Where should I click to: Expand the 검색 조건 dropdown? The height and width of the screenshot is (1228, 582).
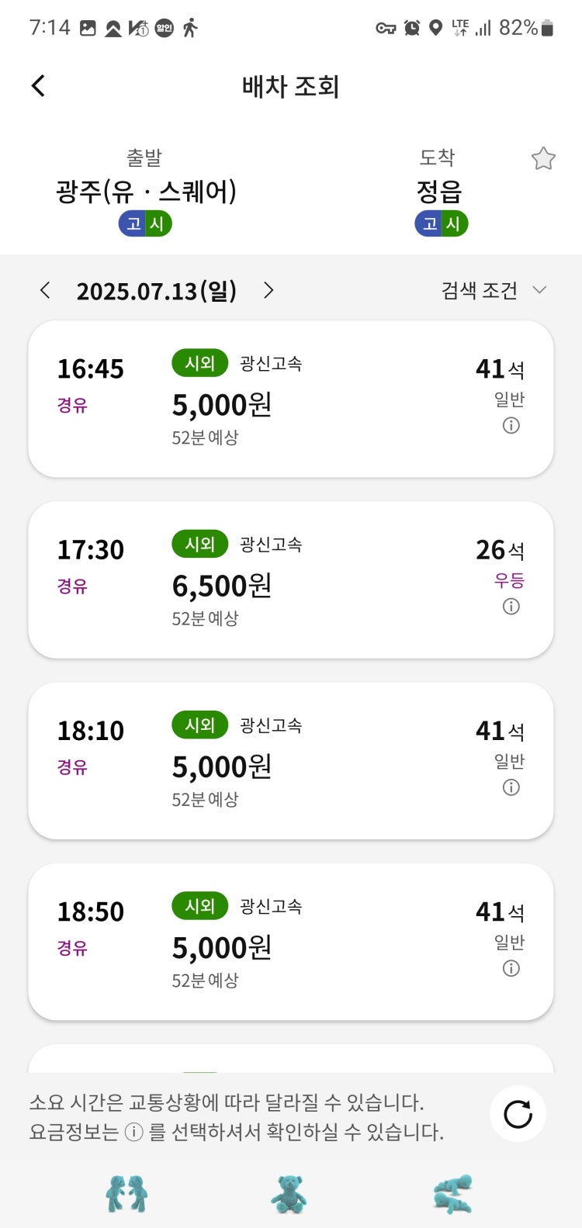click(494, 290)
